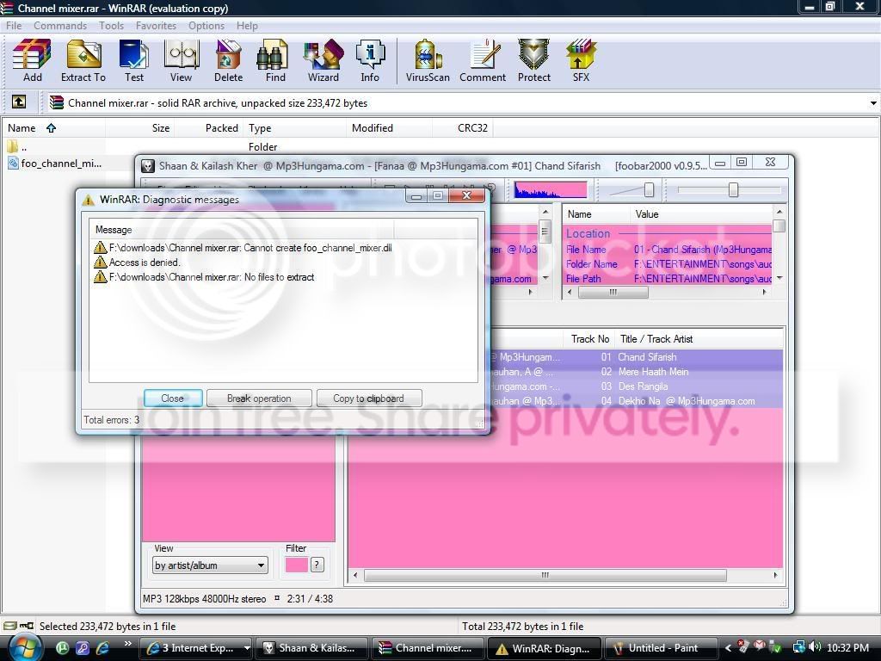This screenshot has width=881, height=661.
Task: Select track 02 Mere Haath Mein
Action: (638, 372)
